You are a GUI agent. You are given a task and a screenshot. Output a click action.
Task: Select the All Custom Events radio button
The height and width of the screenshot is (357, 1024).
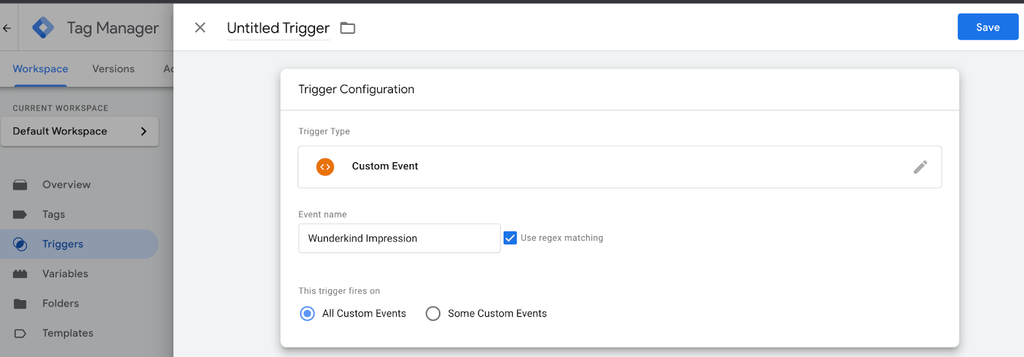307,314
